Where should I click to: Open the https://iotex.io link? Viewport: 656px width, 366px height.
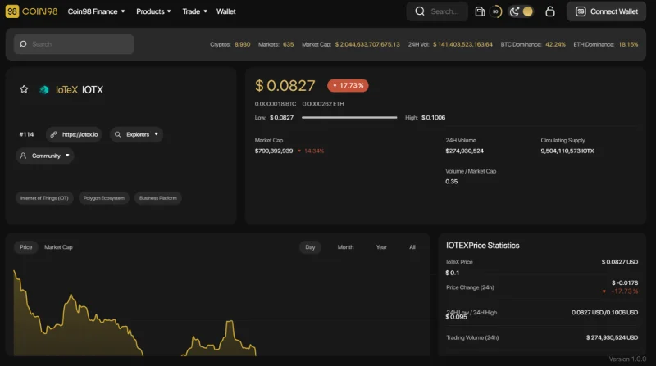[x=74, y=134]
